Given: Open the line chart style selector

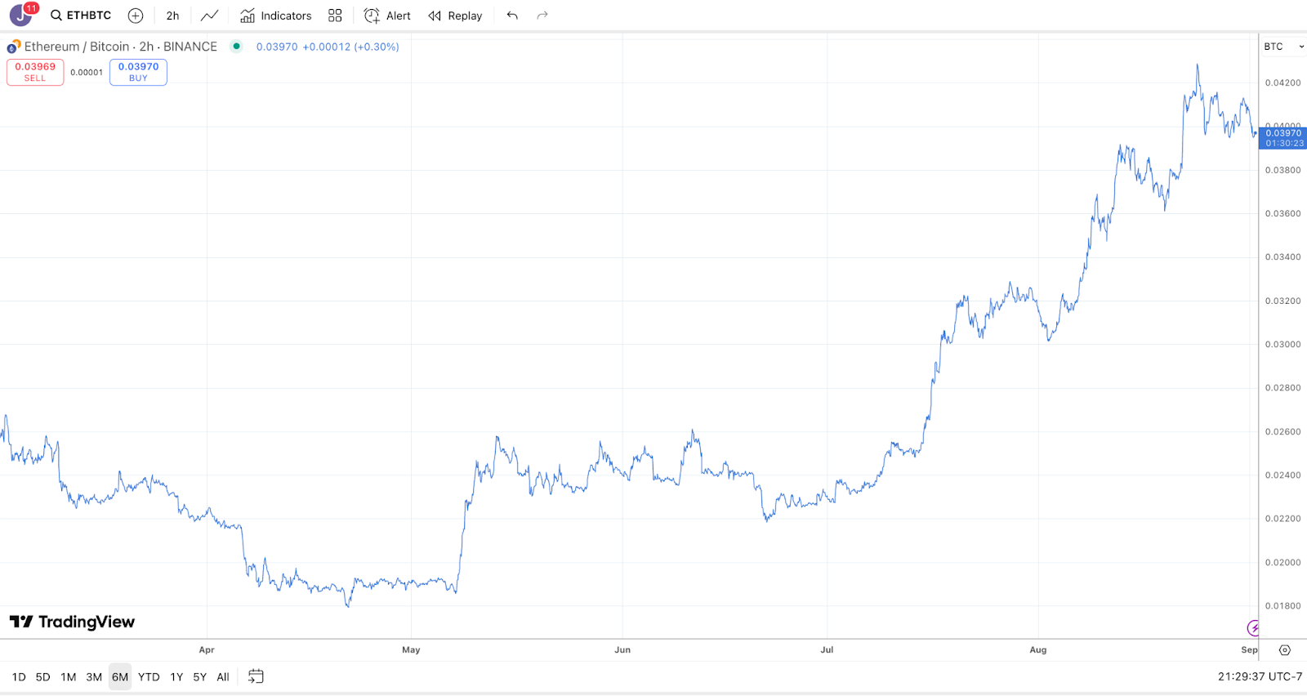Looking at the screenshot, I should click(209, 16).
